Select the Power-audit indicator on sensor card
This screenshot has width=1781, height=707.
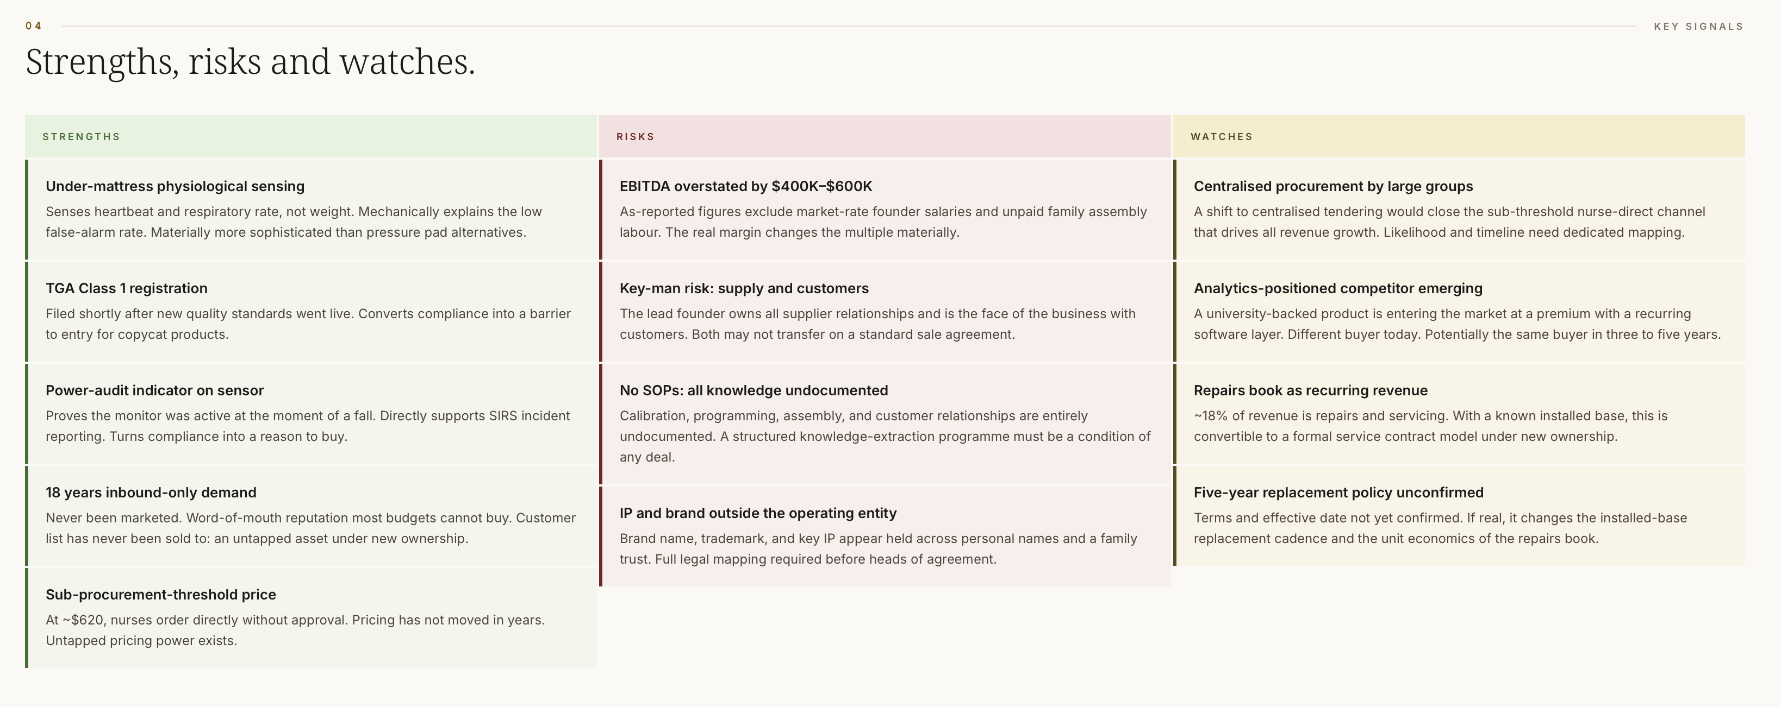[x=310, y=414]
